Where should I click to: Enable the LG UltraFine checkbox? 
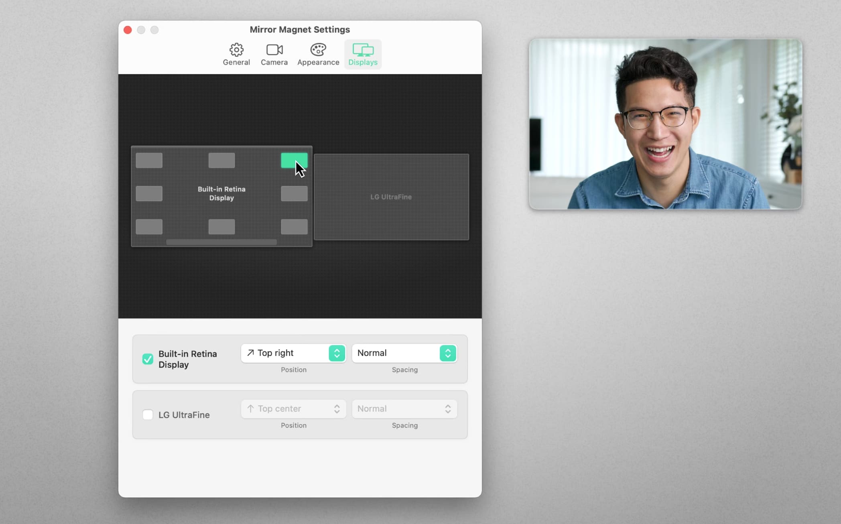pos(148,414)
